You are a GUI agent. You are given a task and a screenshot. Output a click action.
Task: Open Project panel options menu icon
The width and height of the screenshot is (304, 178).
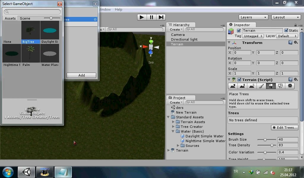[x=223, y=98]
